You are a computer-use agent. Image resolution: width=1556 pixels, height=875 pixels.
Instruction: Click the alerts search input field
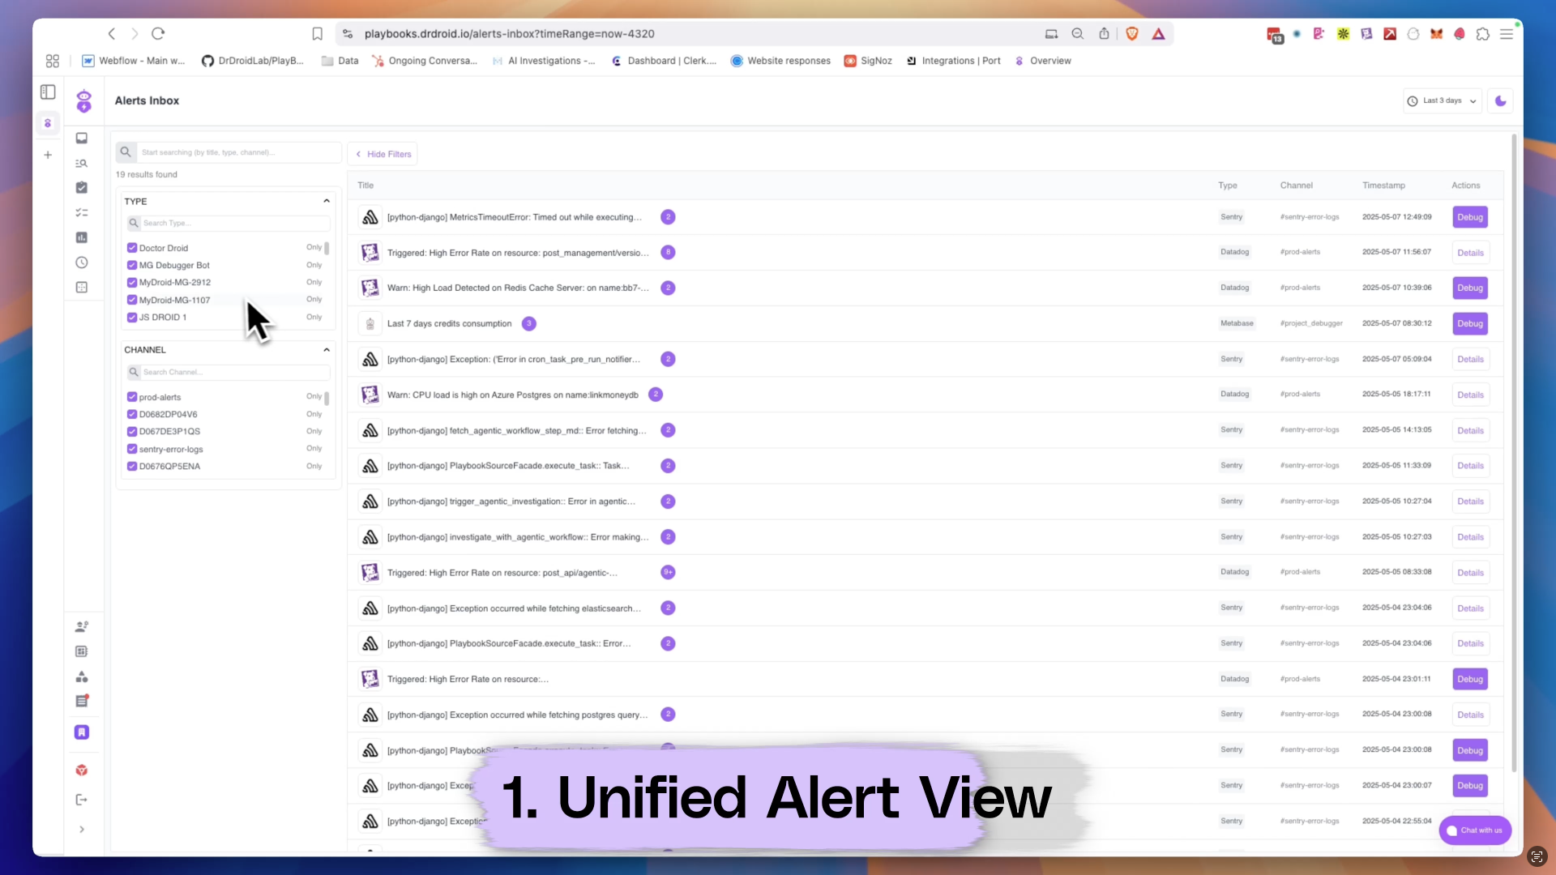[237, 152]
